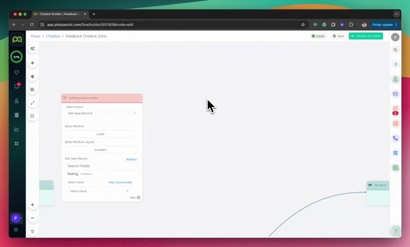410x247 pixels.
Task: Click the Map Dynamically link
Action: click(120, 183)
